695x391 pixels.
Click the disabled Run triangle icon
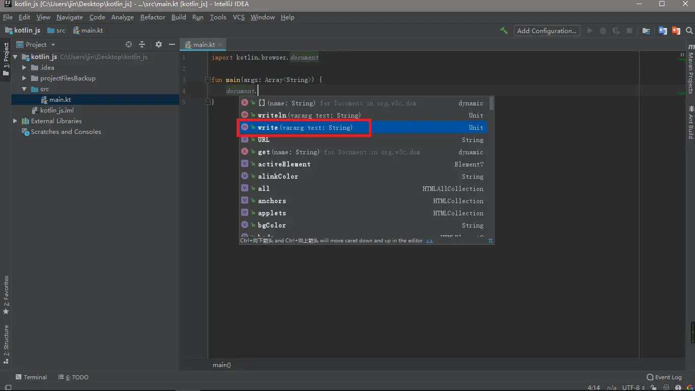coord(590,31)
